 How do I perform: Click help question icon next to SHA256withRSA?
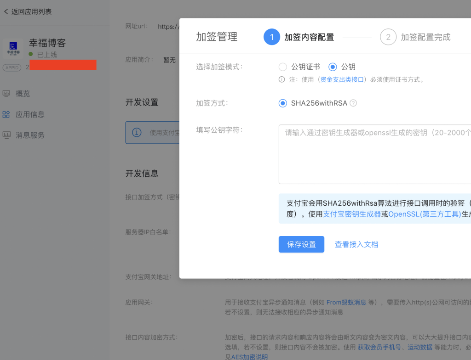[x=353, y=103]
